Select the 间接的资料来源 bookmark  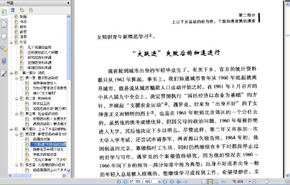(x=39, y=68)
